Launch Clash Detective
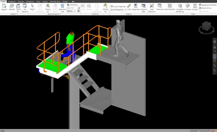217x132 pixels. (152, 8)
